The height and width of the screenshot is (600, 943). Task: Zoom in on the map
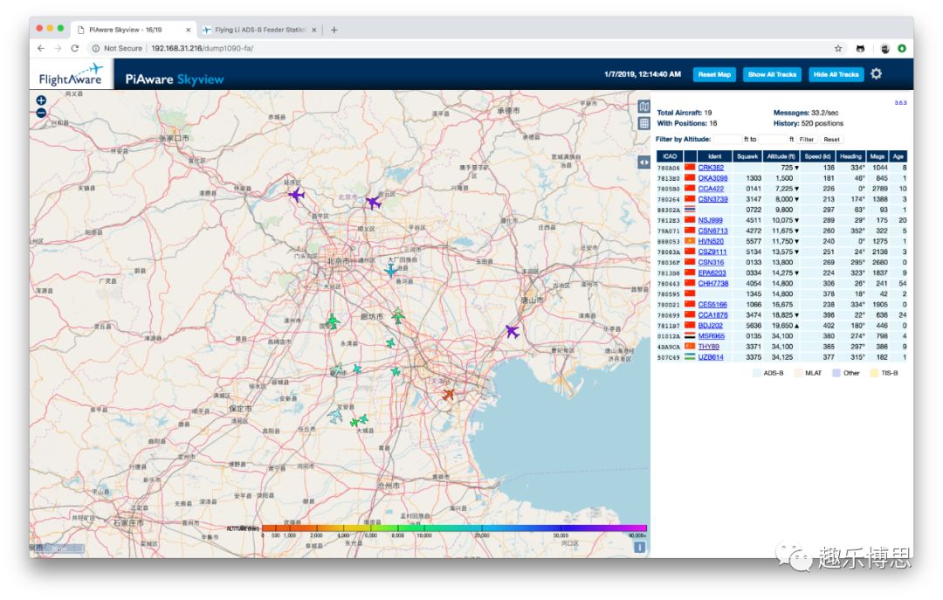[x=41, y=100]
